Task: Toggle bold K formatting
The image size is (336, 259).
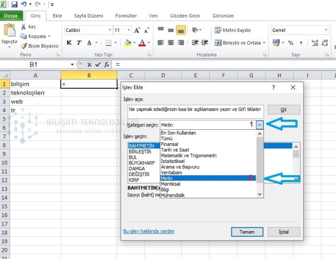Action: coord(69,42)
